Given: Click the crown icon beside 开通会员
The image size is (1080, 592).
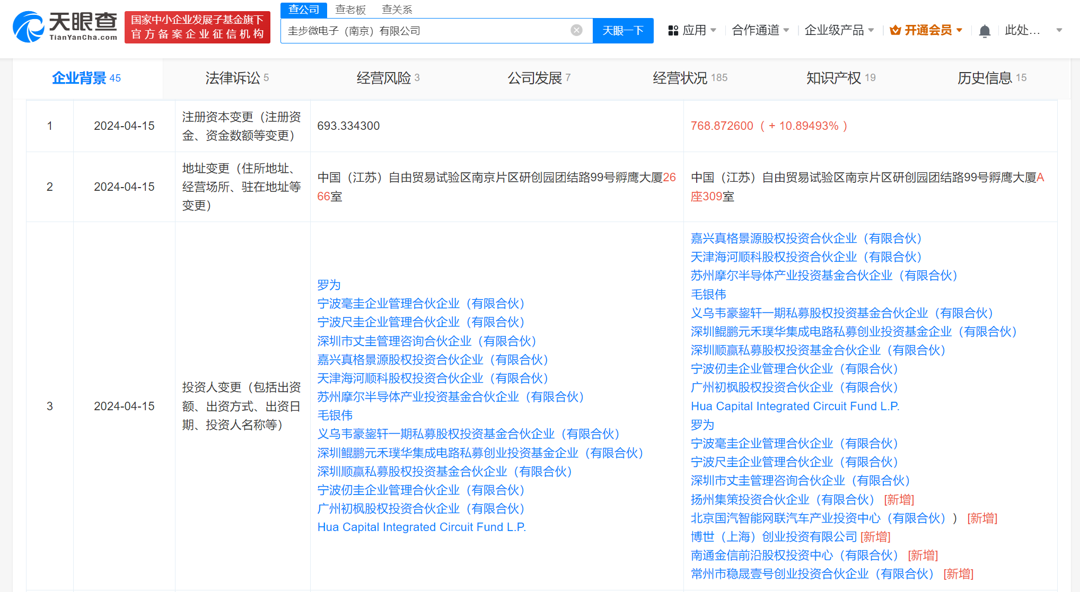Looking at the screenshot, I should 895,30.
